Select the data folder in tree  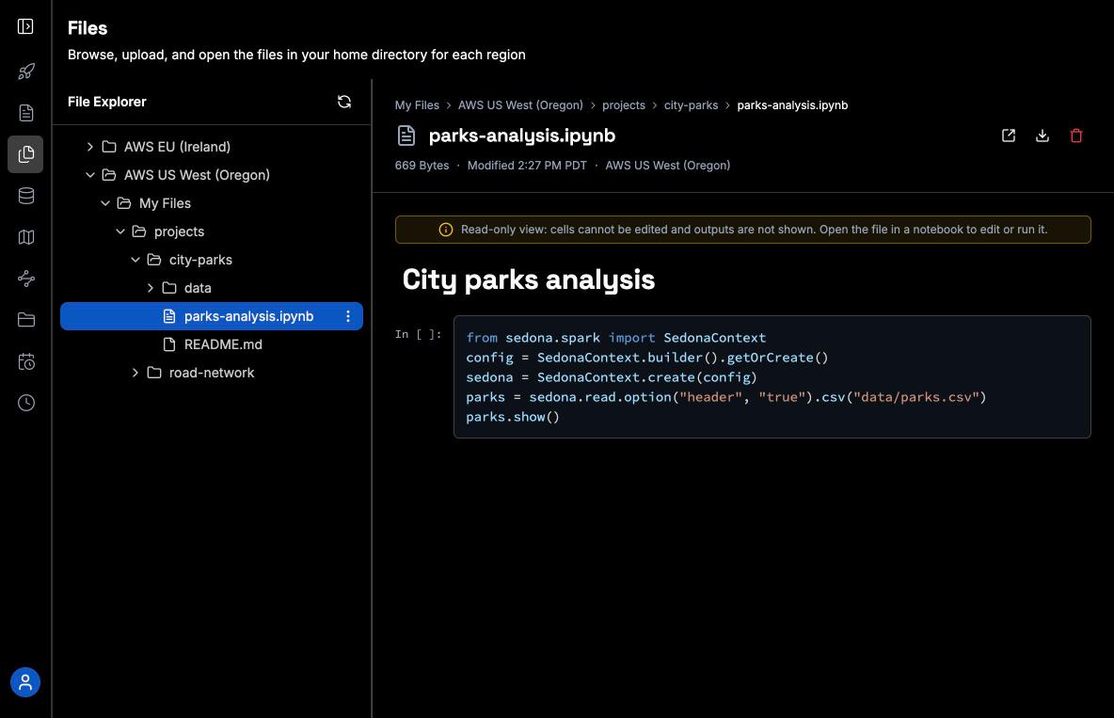point(212,288)
